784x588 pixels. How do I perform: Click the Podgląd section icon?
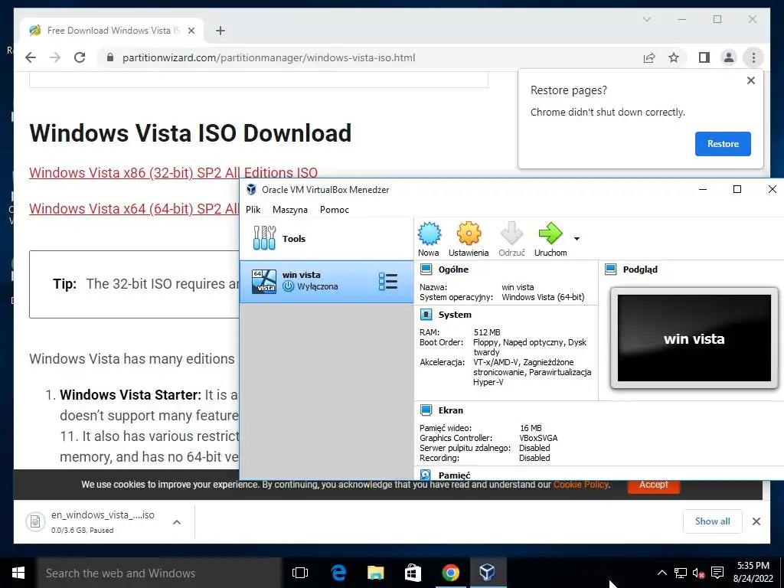(x=610, y=269)
